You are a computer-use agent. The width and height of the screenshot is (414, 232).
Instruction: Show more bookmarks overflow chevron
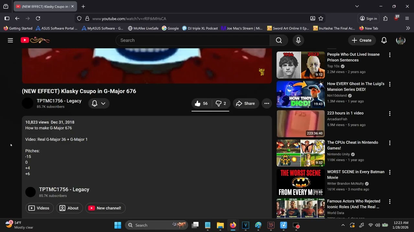(x=408, y=28)
